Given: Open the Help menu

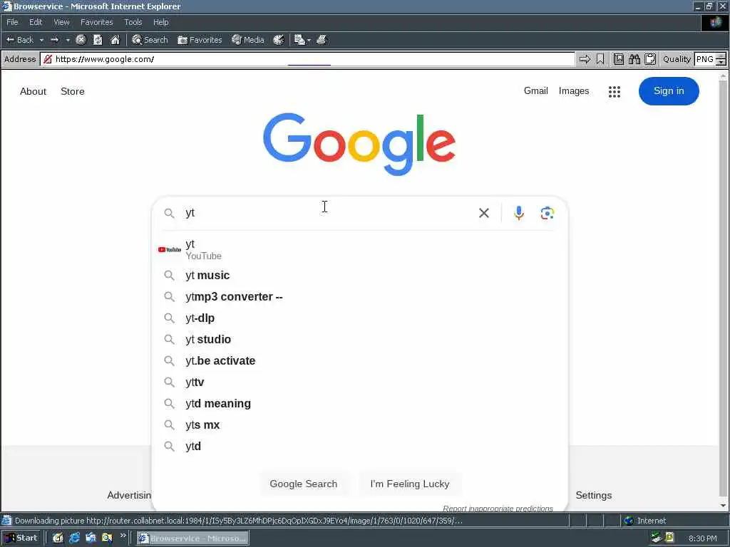Looking at the screenshot, I should pos(160,22).
